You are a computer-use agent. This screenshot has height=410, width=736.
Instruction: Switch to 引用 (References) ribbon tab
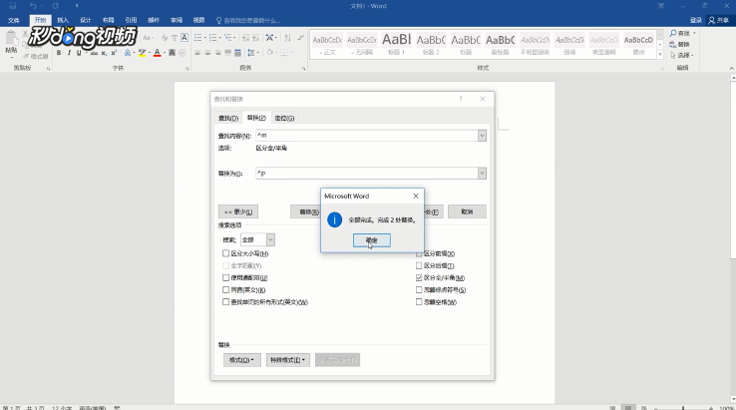[x=131, y=20]
